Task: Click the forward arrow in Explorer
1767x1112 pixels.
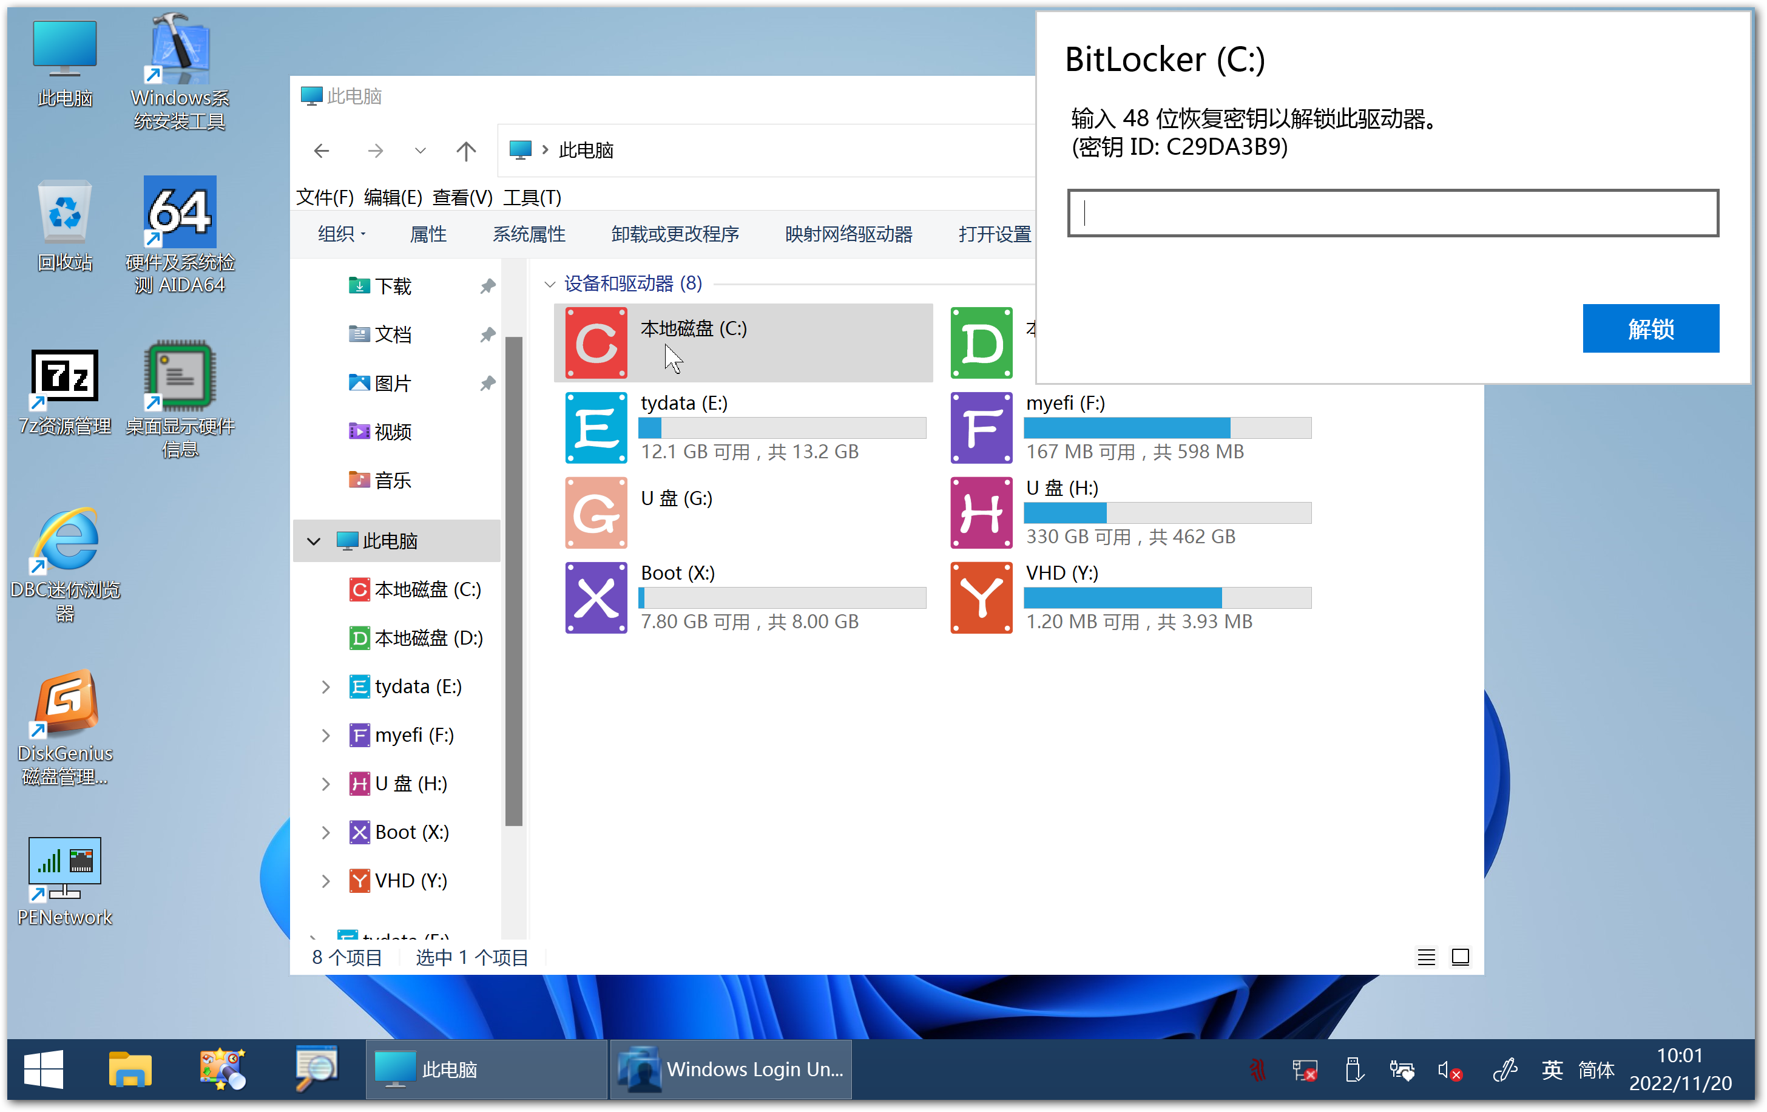Action: pyautogui.click(x=375, y=151)
